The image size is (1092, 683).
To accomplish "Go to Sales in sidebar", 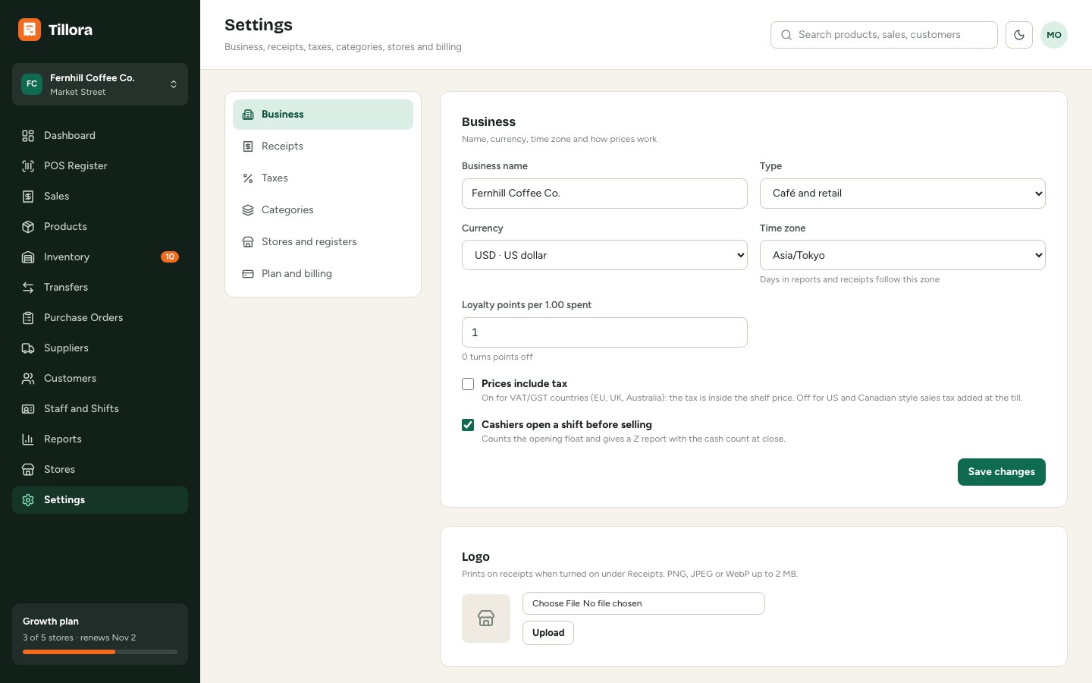I will coord(100,197).
